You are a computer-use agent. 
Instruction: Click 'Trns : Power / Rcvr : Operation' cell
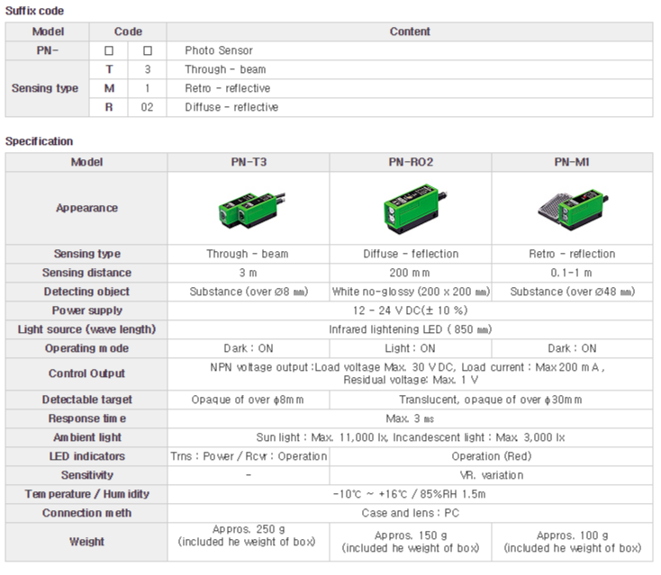(249, 456)
